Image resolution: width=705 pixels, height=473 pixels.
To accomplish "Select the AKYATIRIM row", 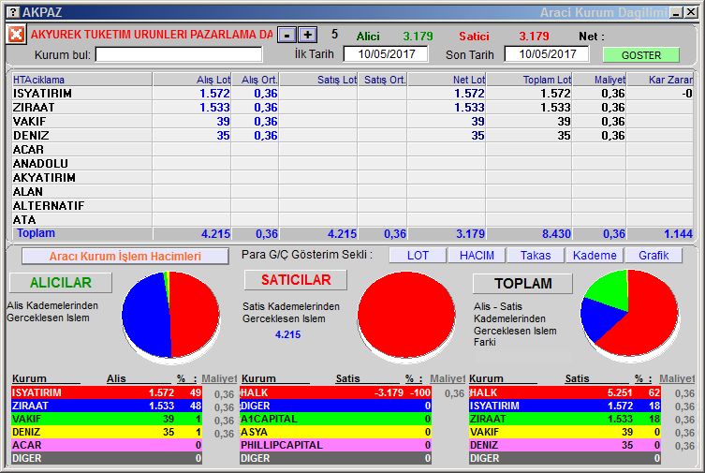I will tap(352, 178).
